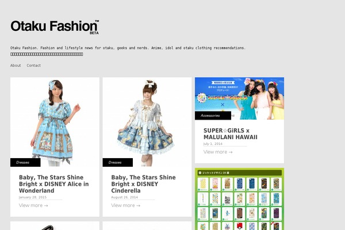The width and height of the screenshot is (345, 230).
Task: Open the phone case designs grid image
Action: pyautogui.click(x=239, y=199)
